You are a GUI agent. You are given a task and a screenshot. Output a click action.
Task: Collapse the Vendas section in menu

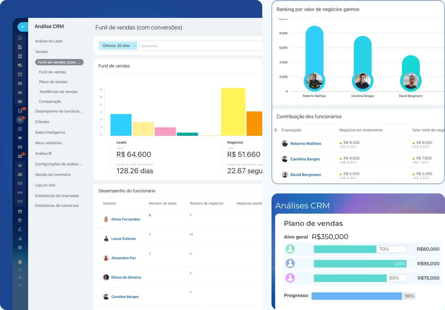coord(41,52)
